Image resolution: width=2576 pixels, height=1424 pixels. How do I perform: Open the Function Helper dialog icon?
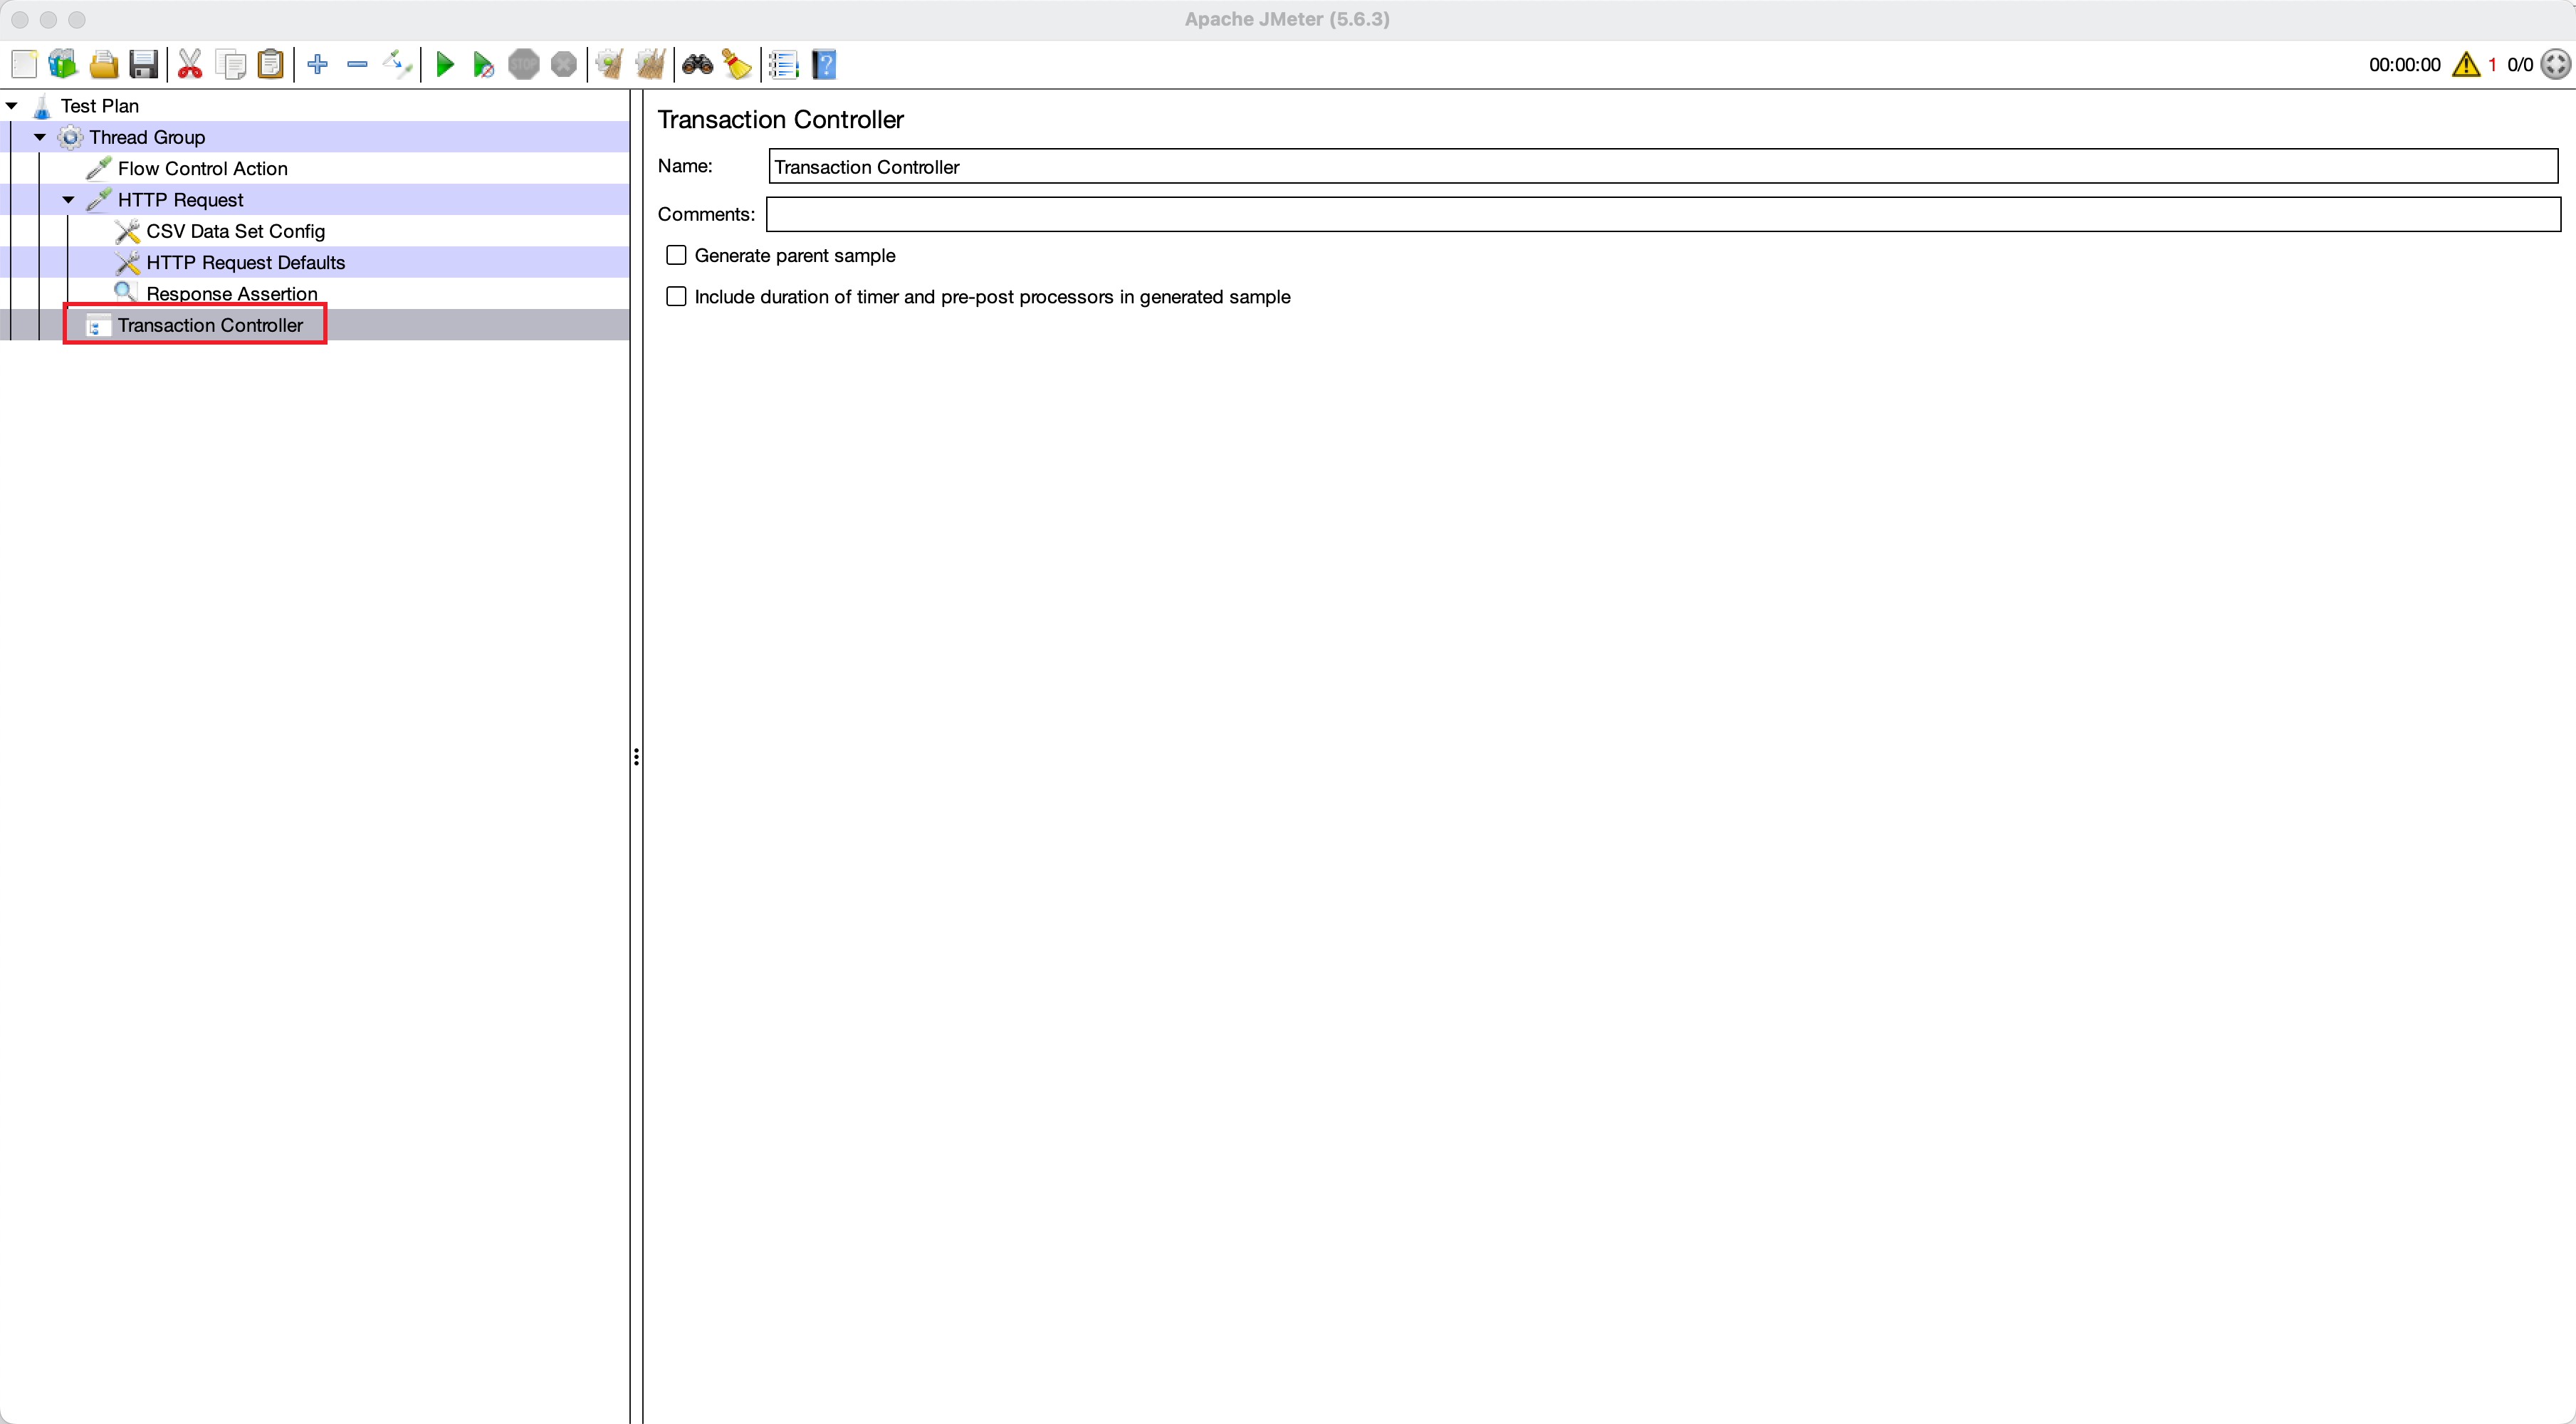(x=784, y=65)
